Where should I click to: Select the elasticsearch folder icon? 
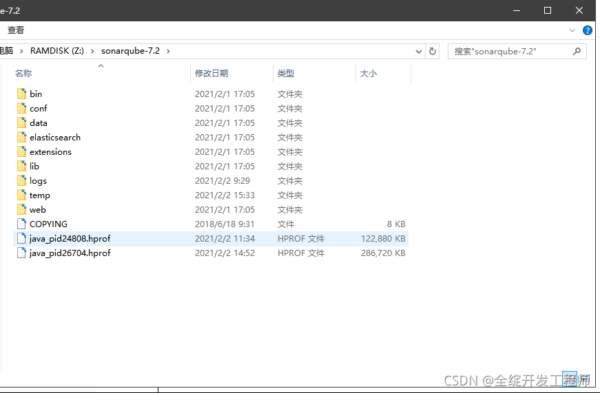(22, 137)
